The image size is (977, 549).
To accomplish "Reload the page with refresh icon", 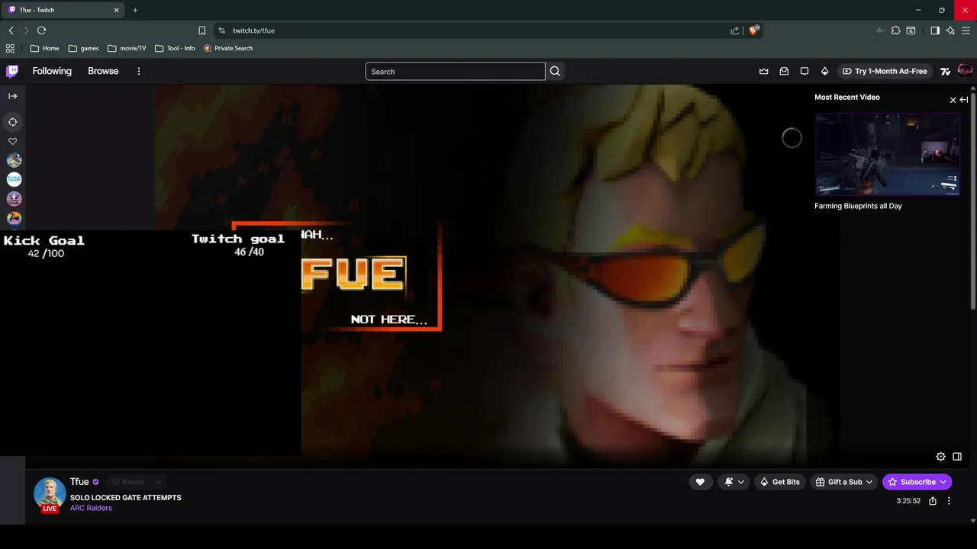I will tap(41, 30).
